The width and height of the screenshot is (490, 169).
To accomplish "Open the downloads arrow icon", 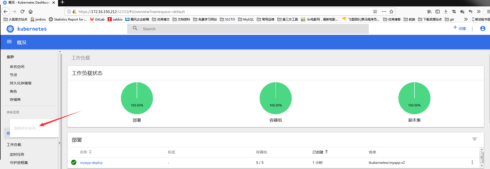I will coord(446,12).
